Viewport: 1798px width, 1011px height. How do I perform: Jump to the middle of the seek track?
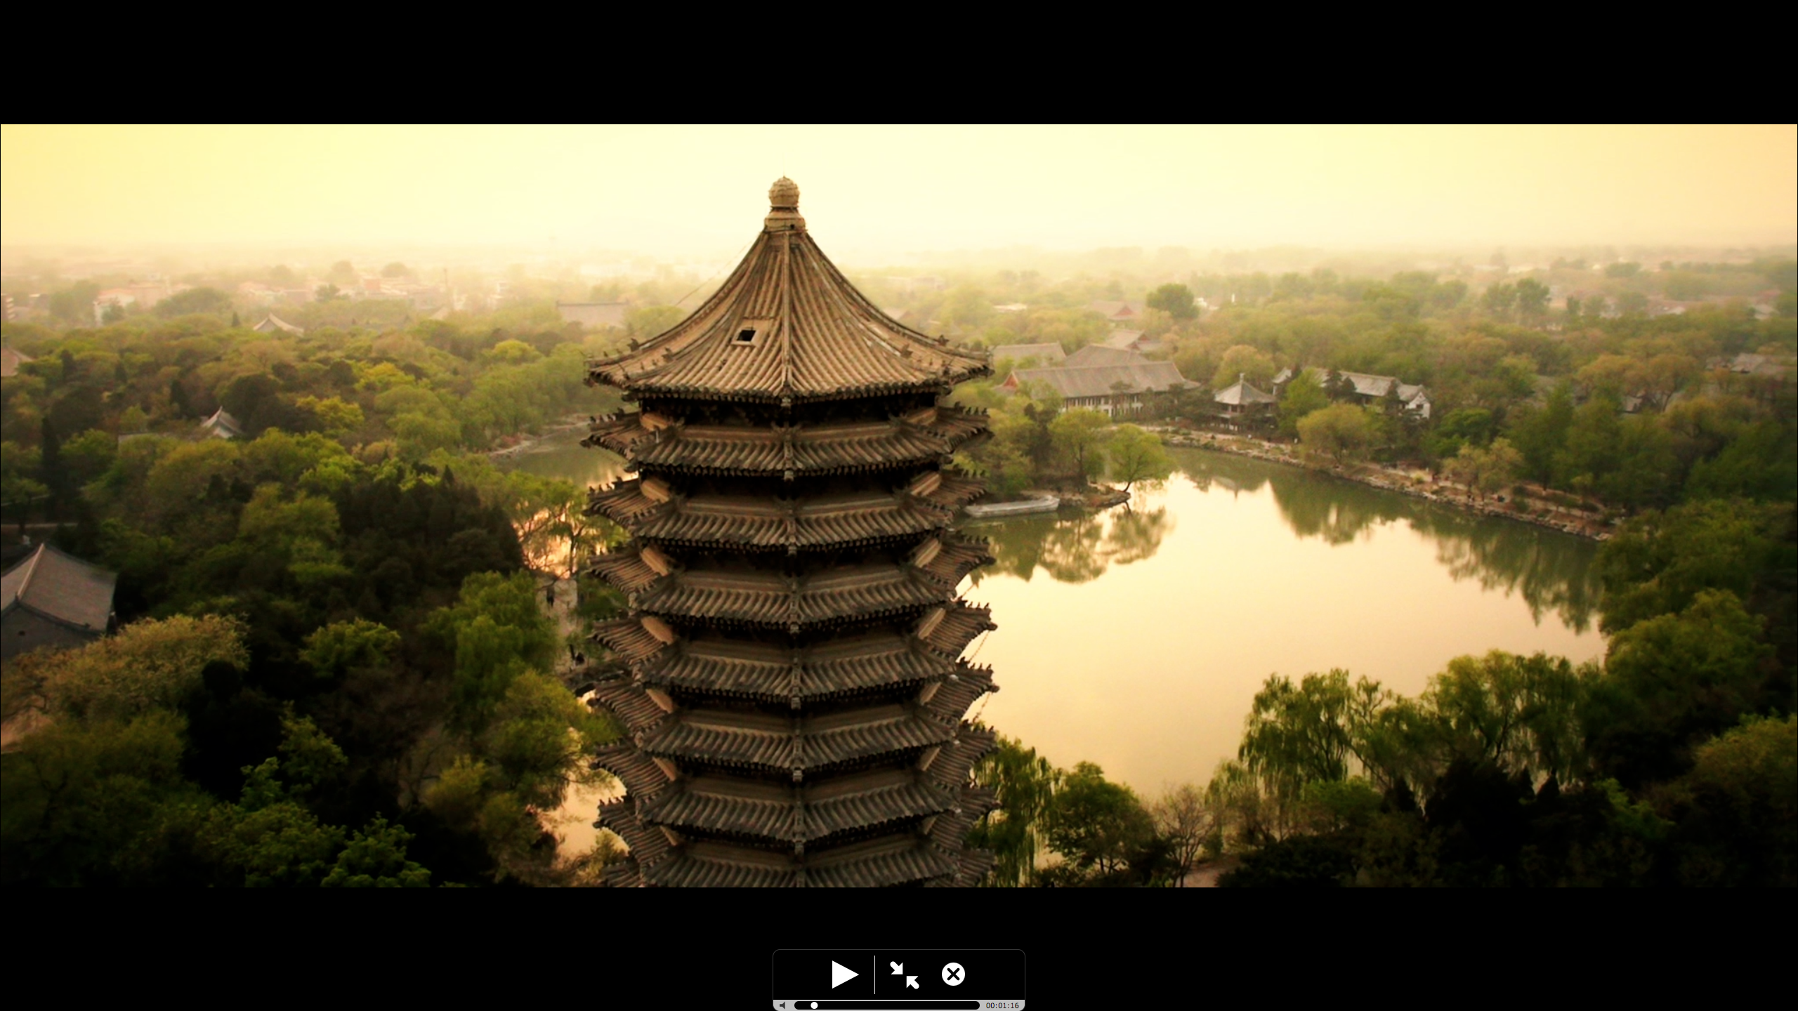point(886,1005)
